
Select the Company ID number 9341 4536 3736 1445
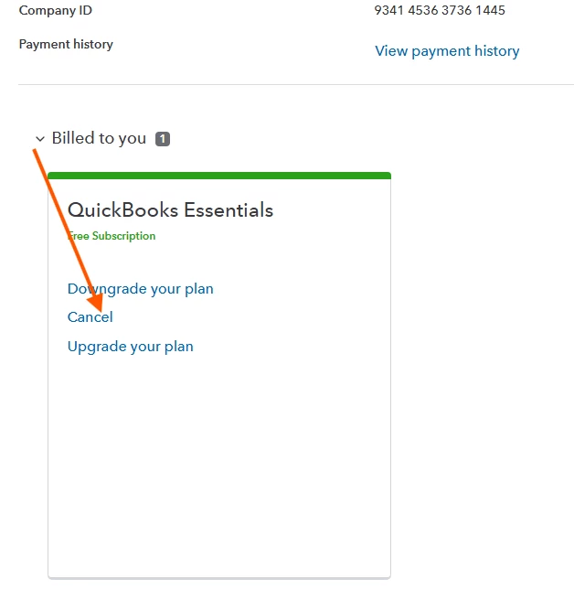point(440,10)
